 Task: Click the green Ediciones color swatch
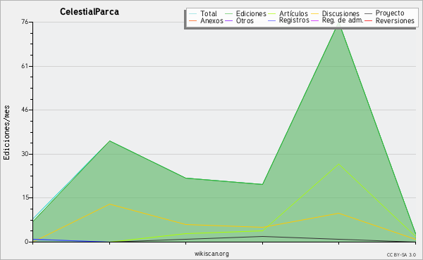tap(228, 13)
